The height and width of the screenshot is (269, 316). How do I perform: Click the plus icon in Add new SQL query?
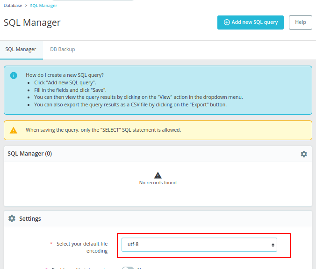point(227,22)
